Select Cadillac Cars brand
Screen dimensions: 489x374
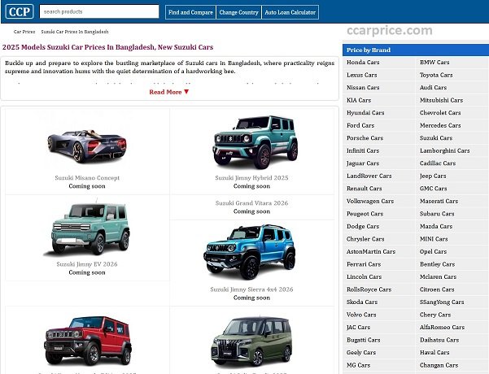click(x=438, y=163)
